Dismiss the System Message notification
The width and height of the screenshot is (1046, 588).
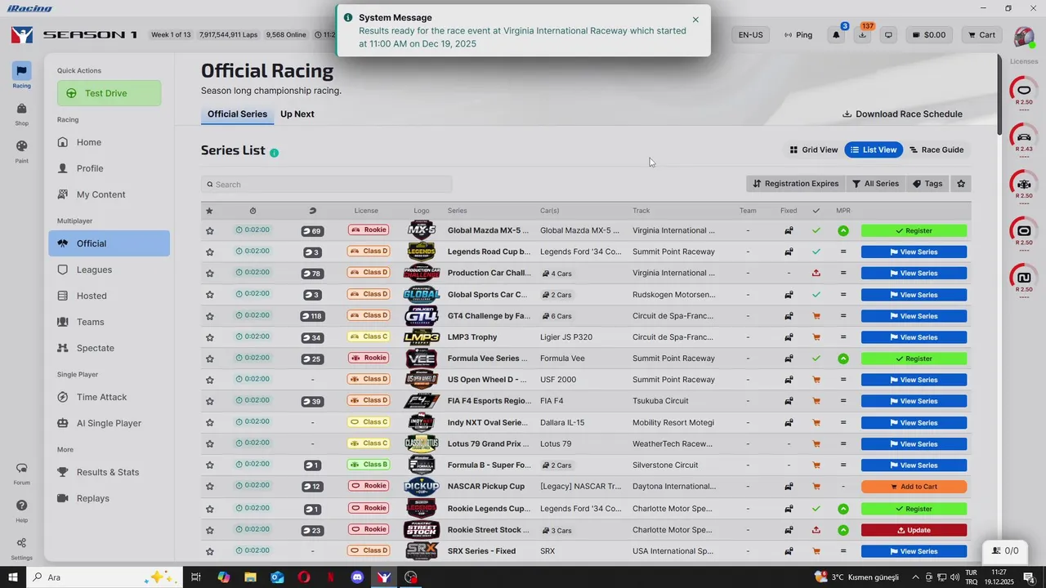pos(695,20)
